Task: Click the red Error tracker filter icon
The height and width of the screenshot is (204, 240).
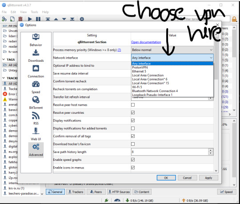Action: coord(5,94)
